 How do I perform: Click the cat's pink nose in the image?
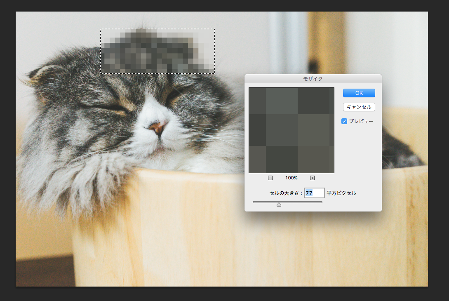click(x=158, y=127)
